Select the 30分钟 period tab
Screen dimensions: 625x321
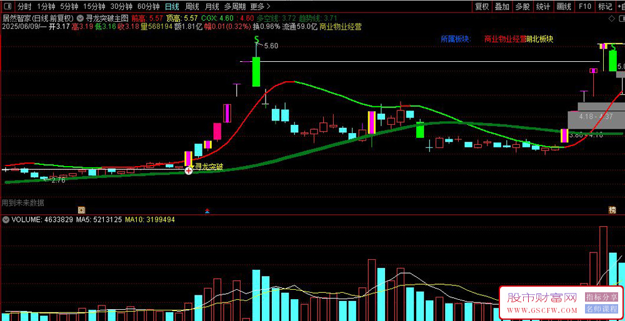(x=122, y=6)
